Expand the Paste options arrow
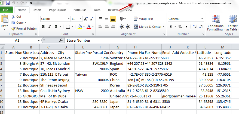This screenshot has width=239, height=114. [4, 29]
